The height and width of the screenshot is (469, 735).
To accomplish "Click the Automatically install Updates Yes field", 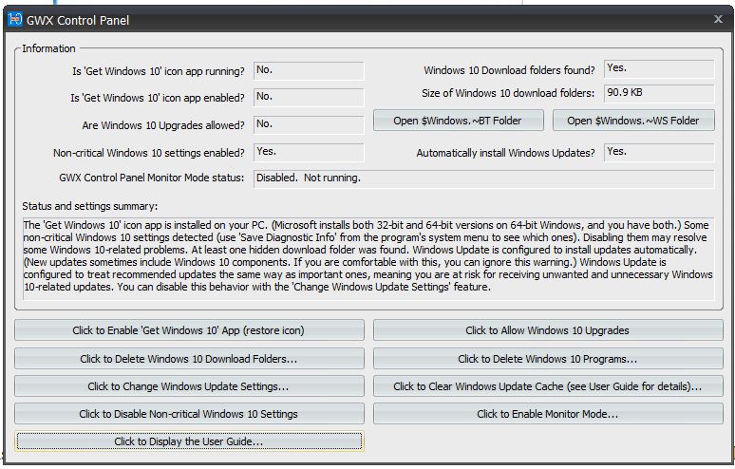I will coord(659,152).
